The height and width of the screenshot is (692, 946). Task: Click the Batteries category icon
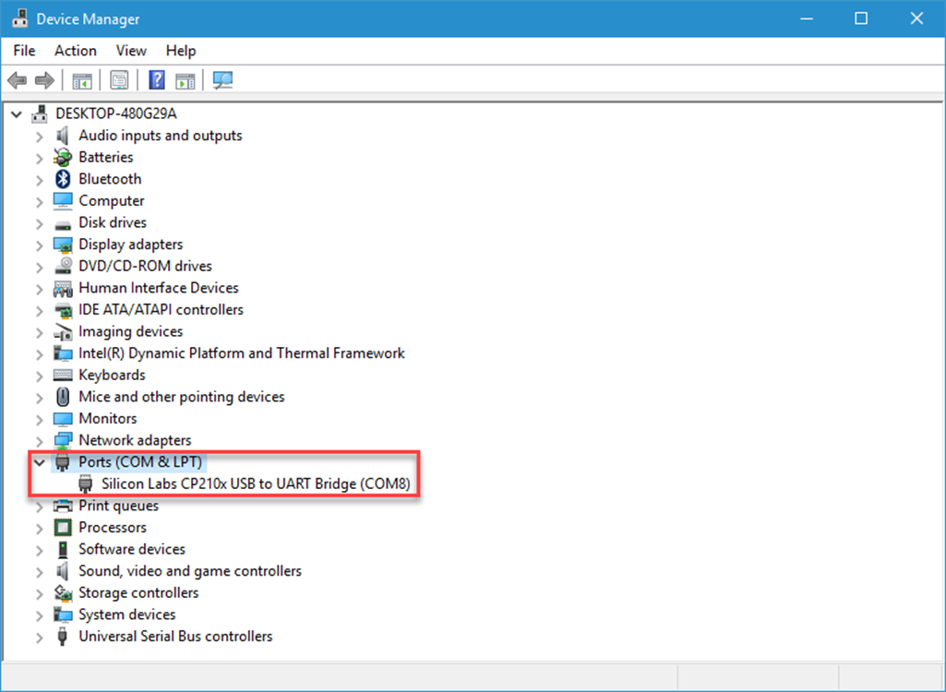(x=63, y=158)
